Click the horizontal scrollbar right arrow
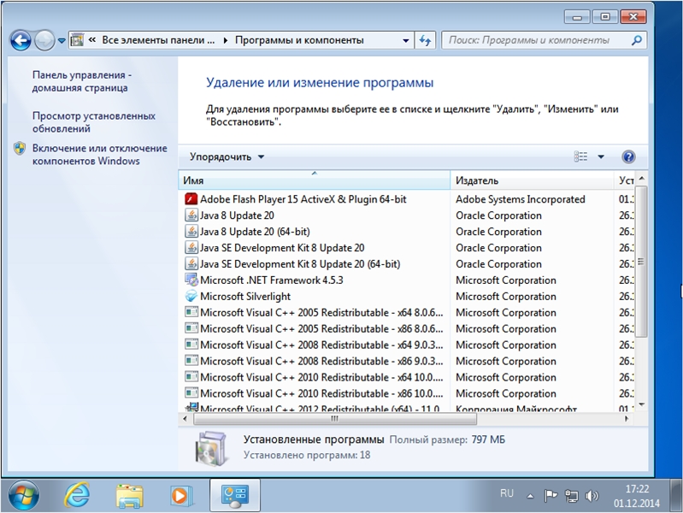This screenshot has height=513, width=683. [627, 419]
